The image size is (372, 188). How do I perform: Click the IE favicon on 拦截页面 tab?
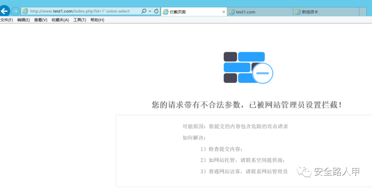[x=166, y=12]
